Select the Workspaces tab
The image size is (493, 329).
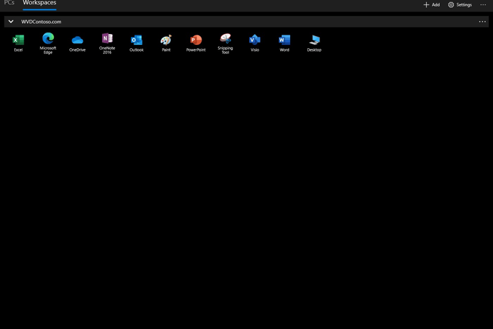(39, 3)
